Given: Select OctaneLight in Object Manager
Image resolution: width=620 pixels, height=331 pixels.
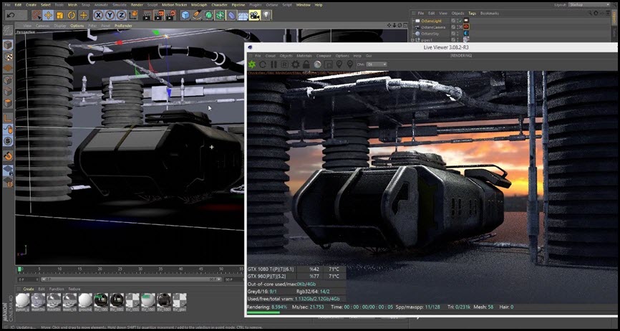Looking at the screenshot, I should tap(430, 21).
